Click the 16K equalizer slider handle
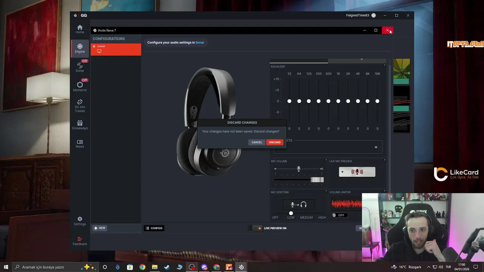 coord(377,101)
